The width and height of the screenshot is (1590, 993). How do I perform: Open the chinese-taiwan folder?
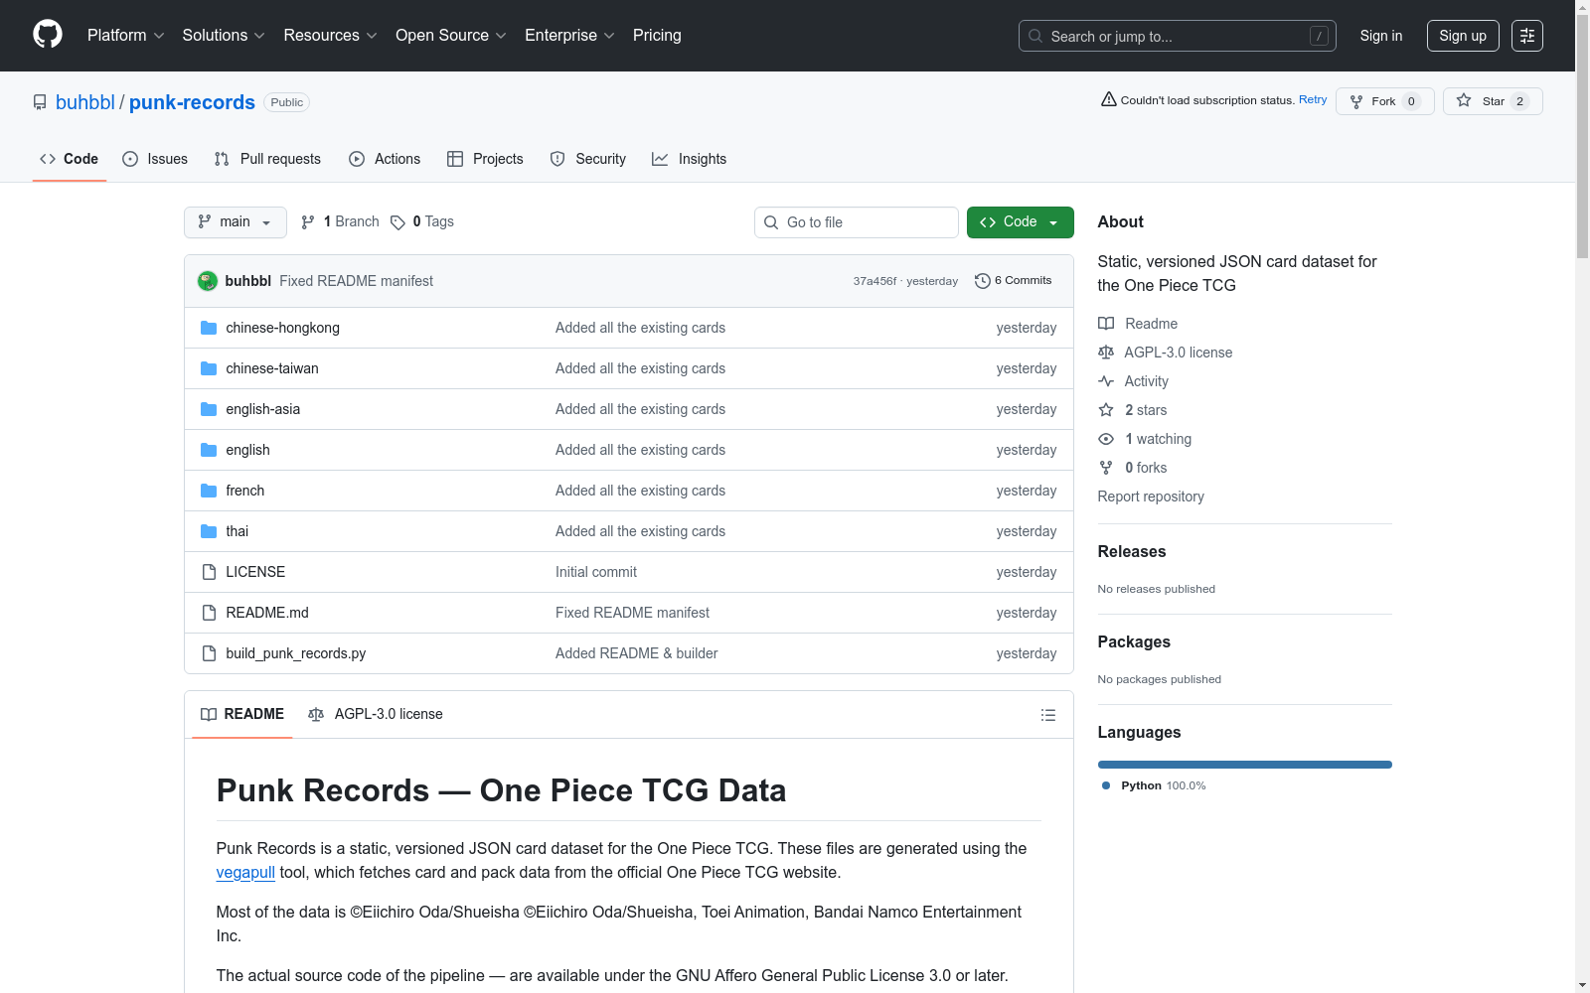272,368
